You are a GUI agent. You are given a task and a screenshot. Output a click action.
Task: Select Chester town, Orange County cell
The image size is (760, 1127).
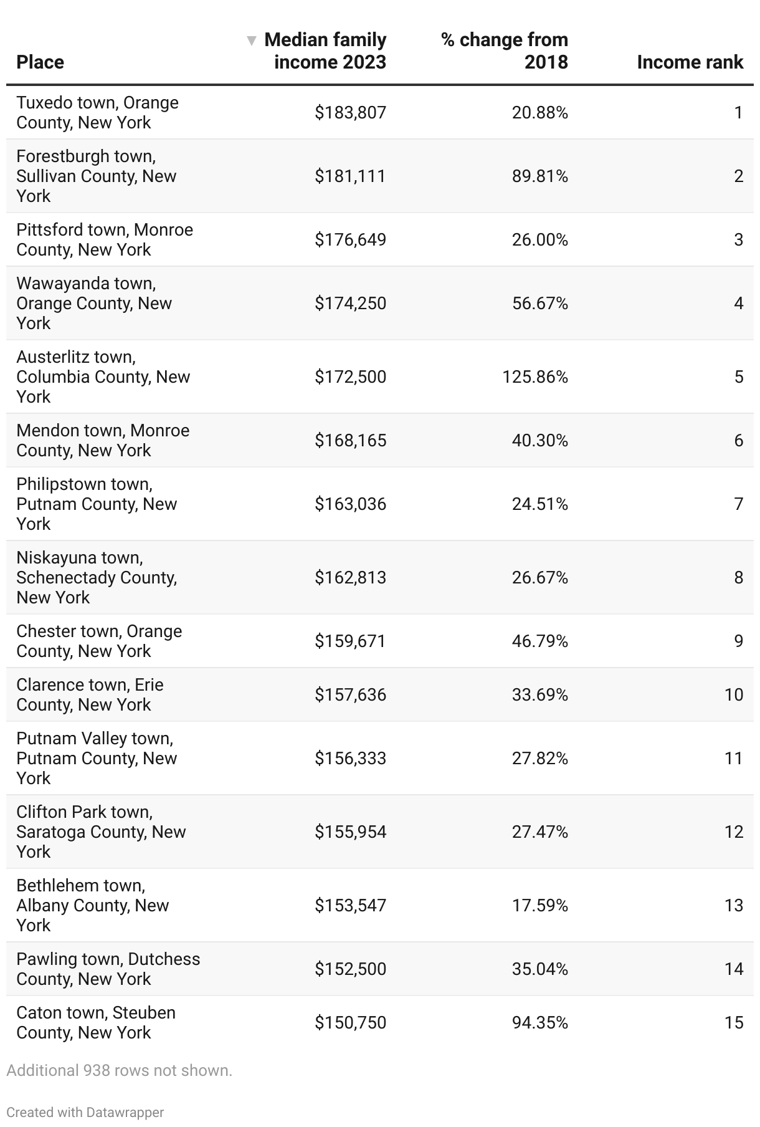click(x=99, y=641)
